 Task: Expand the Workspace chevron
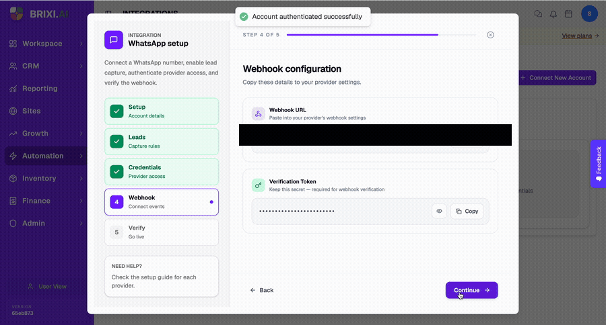(81, 44)
